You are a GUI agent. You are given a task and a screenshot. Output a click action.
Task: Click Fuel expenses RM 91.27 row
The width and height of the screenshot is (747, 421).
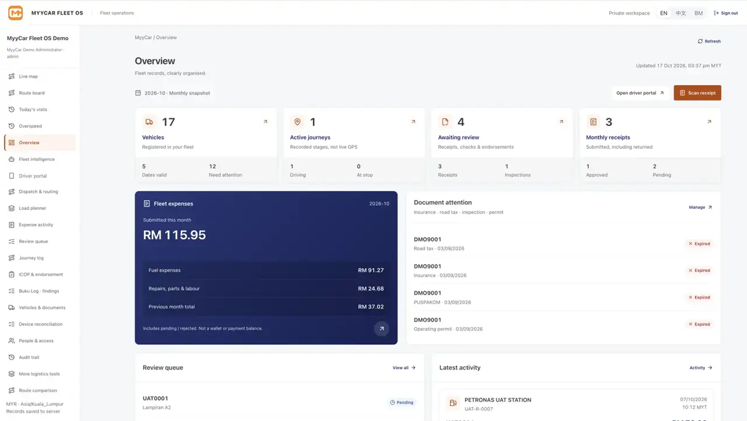pos(266,271)
